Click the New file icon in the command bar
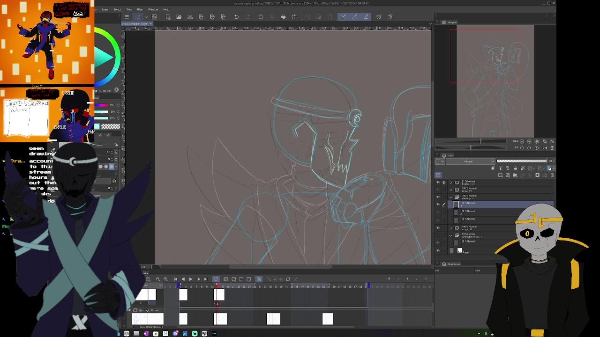 [x=168, y=17]
